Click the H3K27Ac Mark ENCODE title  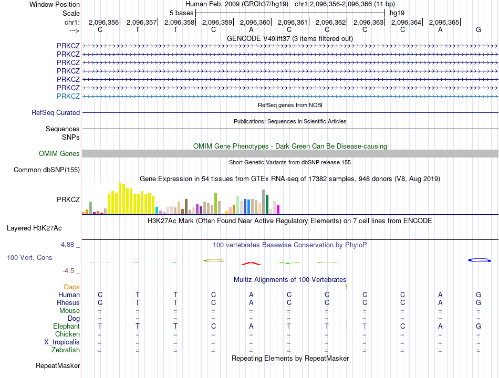coord(289,221)
